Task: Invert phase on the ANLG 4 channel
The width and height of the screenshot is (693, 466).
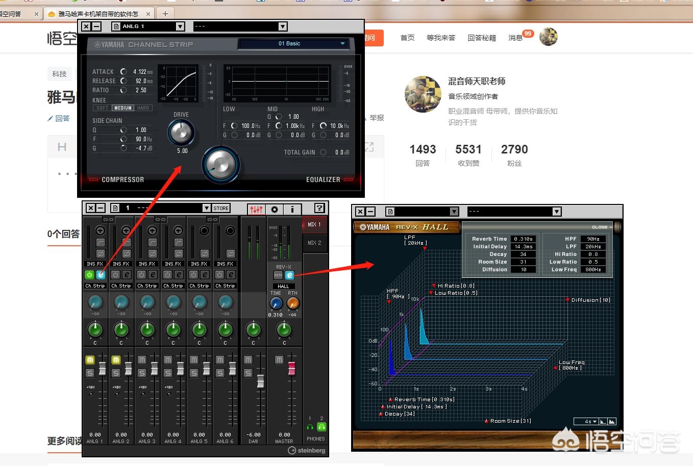Action: click(x=179, y=253)
